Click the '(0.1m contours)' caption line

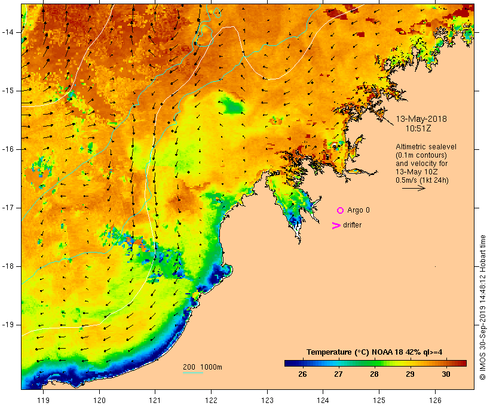421,155
